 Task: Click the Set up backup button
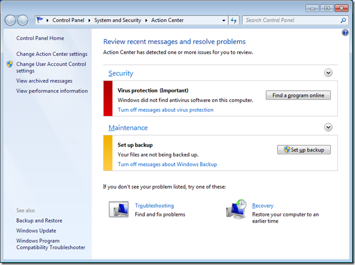pyautogui.click(x=304, y=150)
